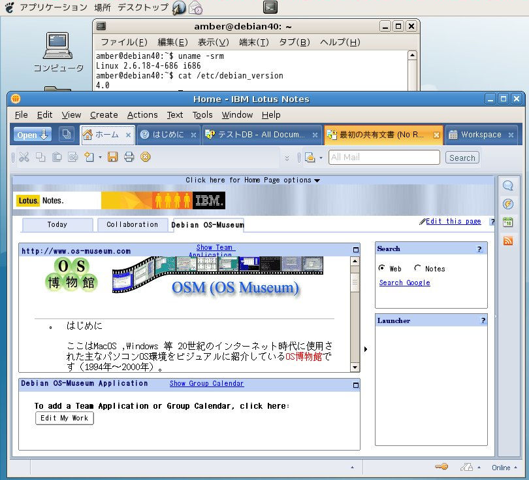Click the Cut scissors toolbar icon
This screenshot has height=480, width=529.
24,157
